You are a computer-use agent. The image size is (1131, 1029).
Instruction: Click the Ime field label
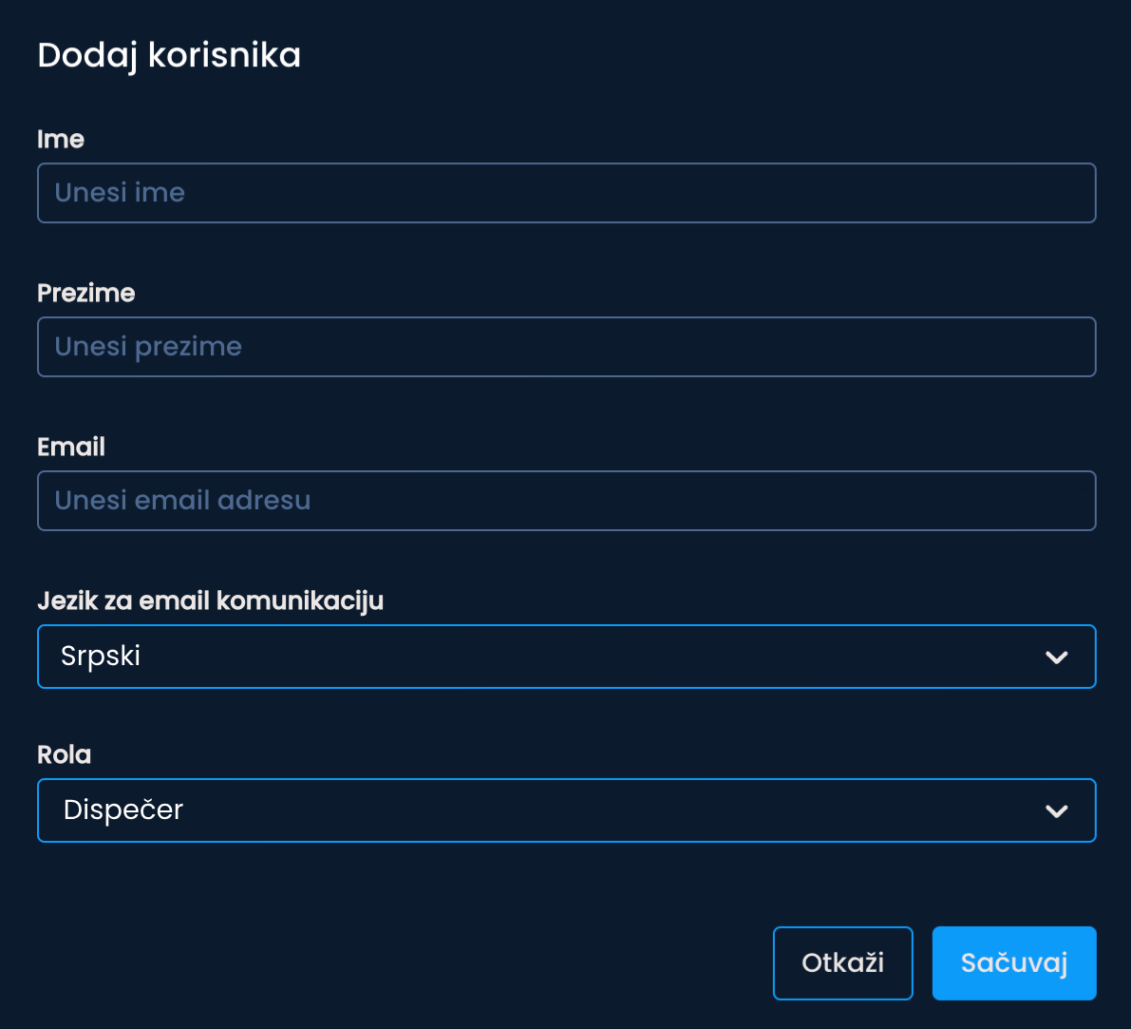tap(61, 140)
